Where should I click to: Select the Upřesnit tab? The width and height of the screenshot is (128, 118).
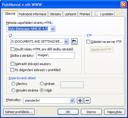(70, 14)
